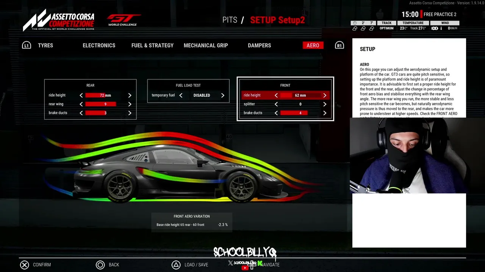The image size is (485, 272).
Task: Decrease front brake ducts with left arrow
Action: point(276,113)
